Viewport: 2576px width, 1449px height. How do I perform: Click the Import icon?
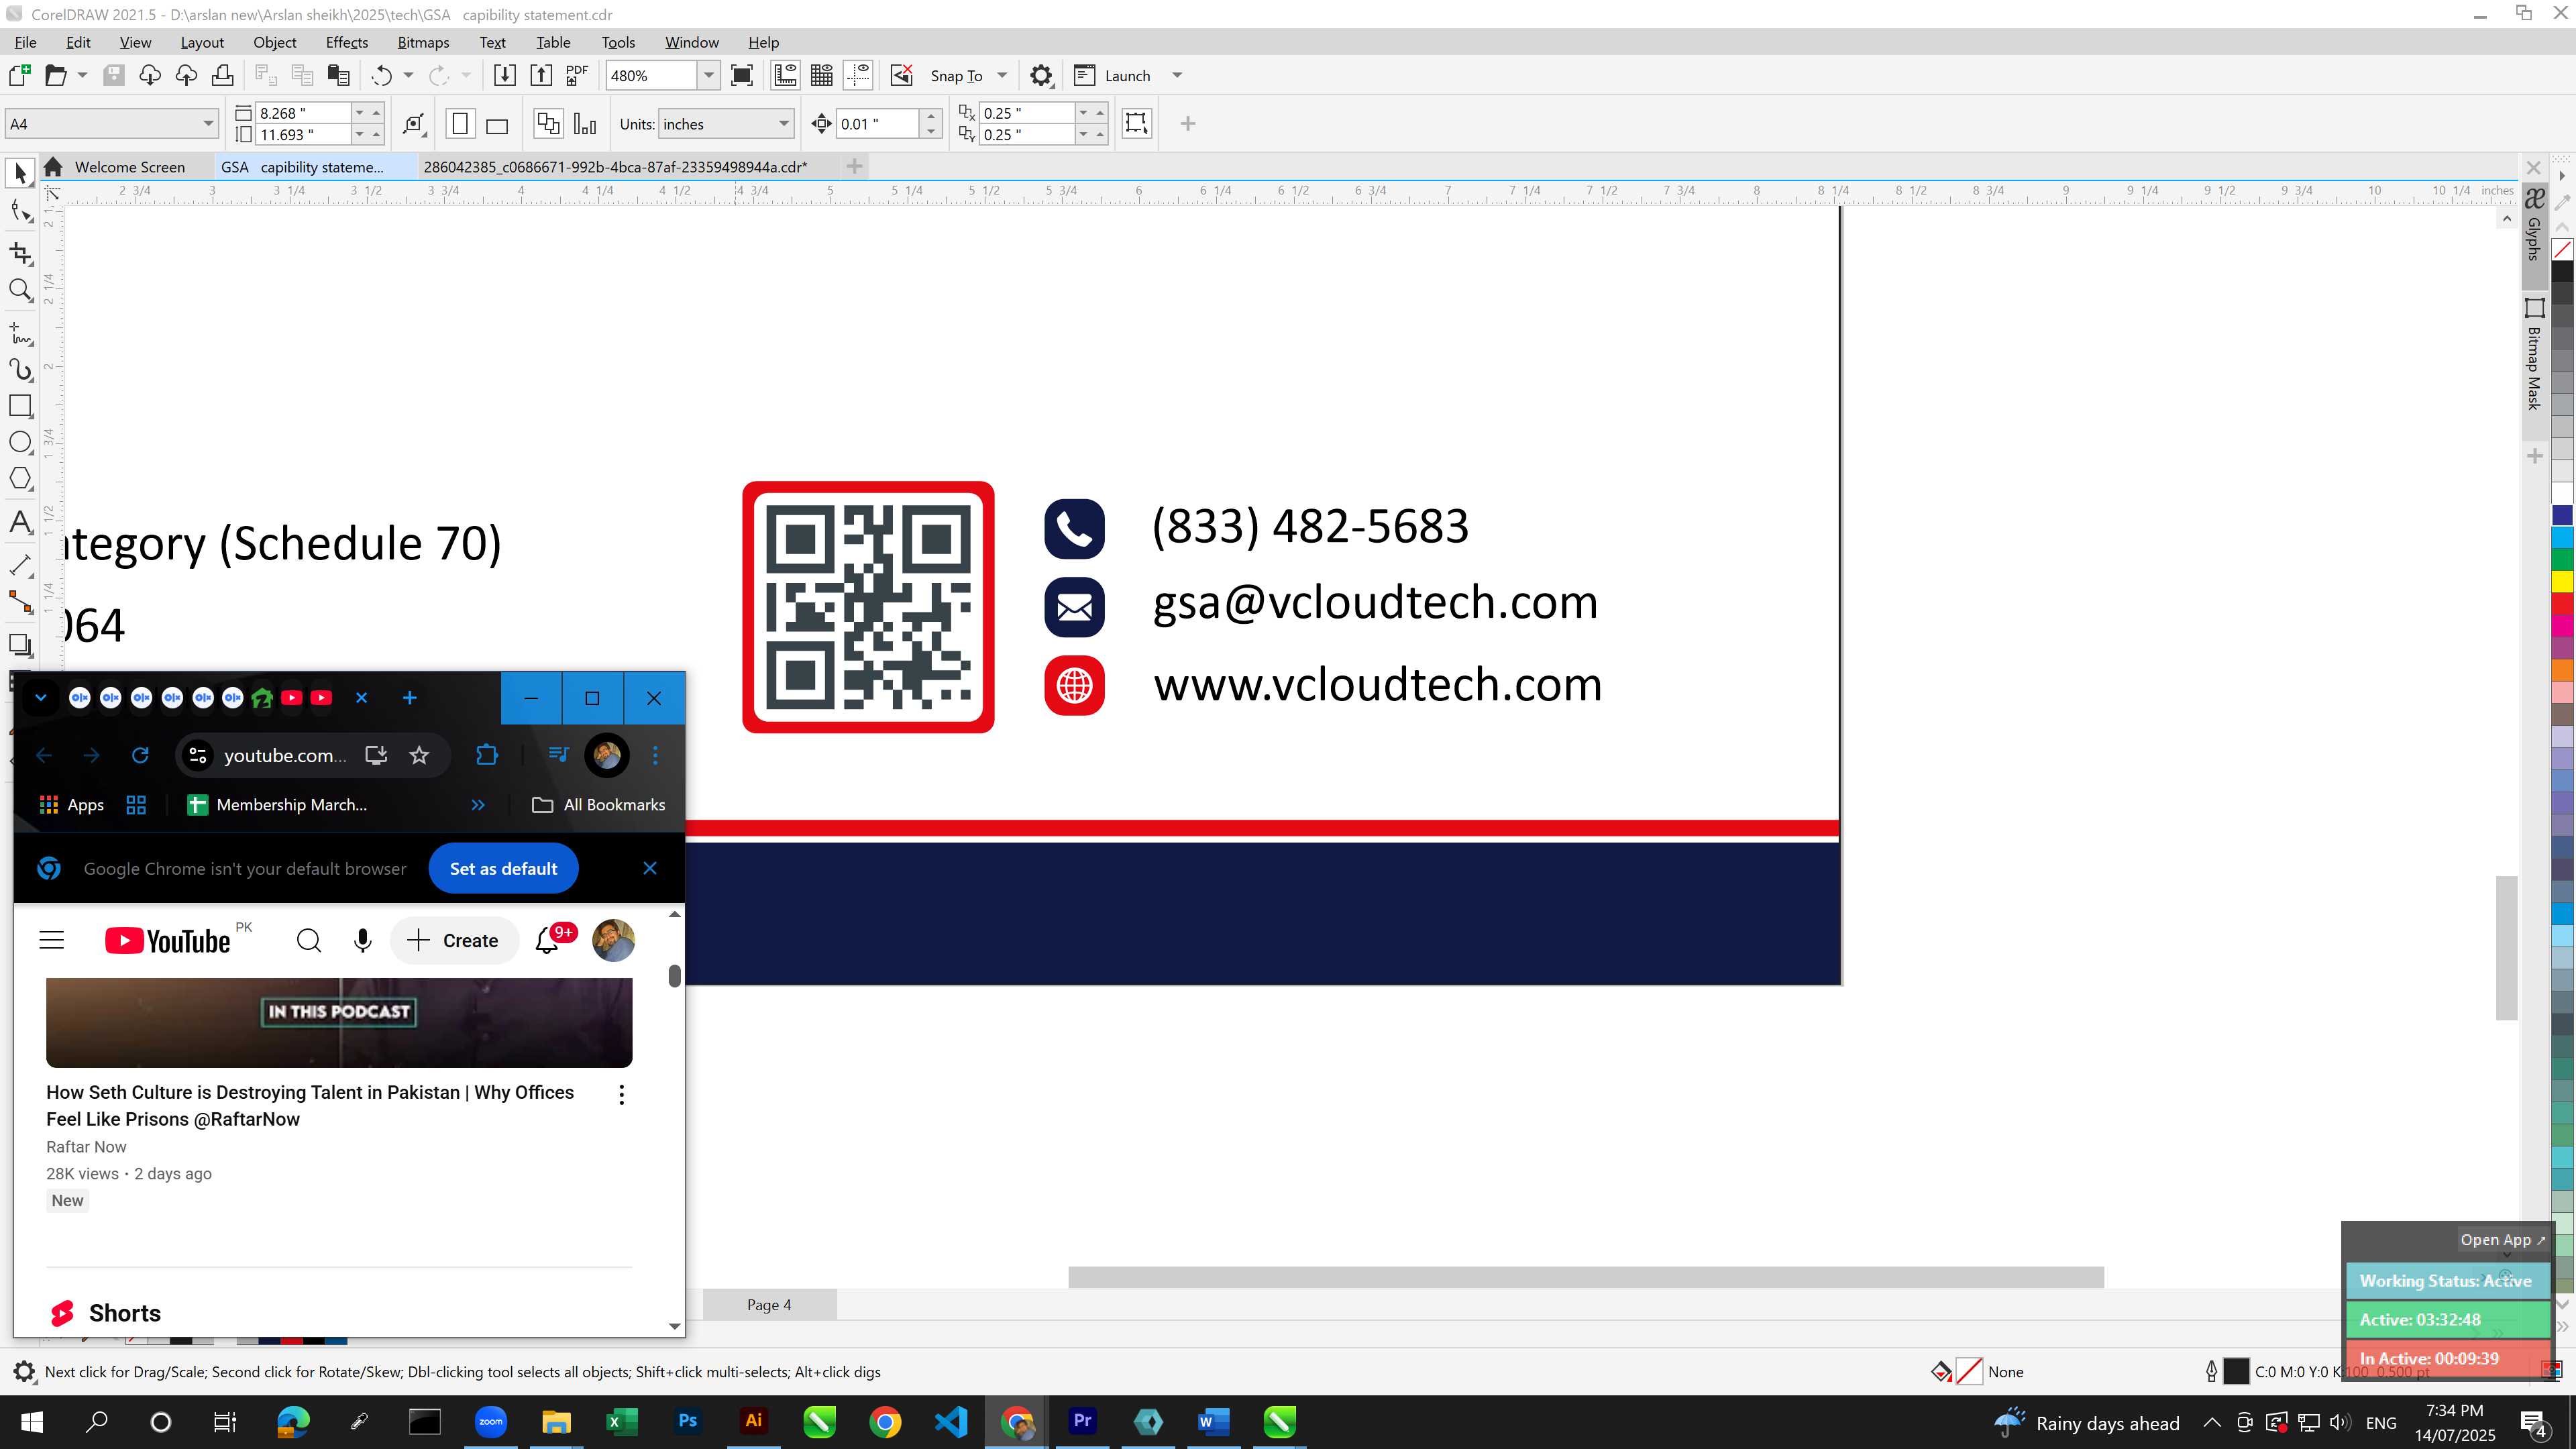(505, 75)
